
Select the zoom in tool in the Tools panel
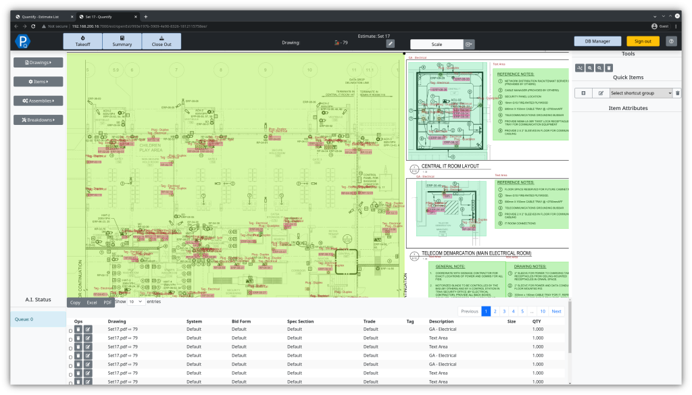pyautogui.click(x=589, y=68)
